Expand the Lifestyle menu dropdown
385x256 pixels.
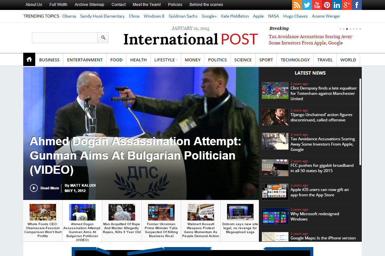coord(166,60)
